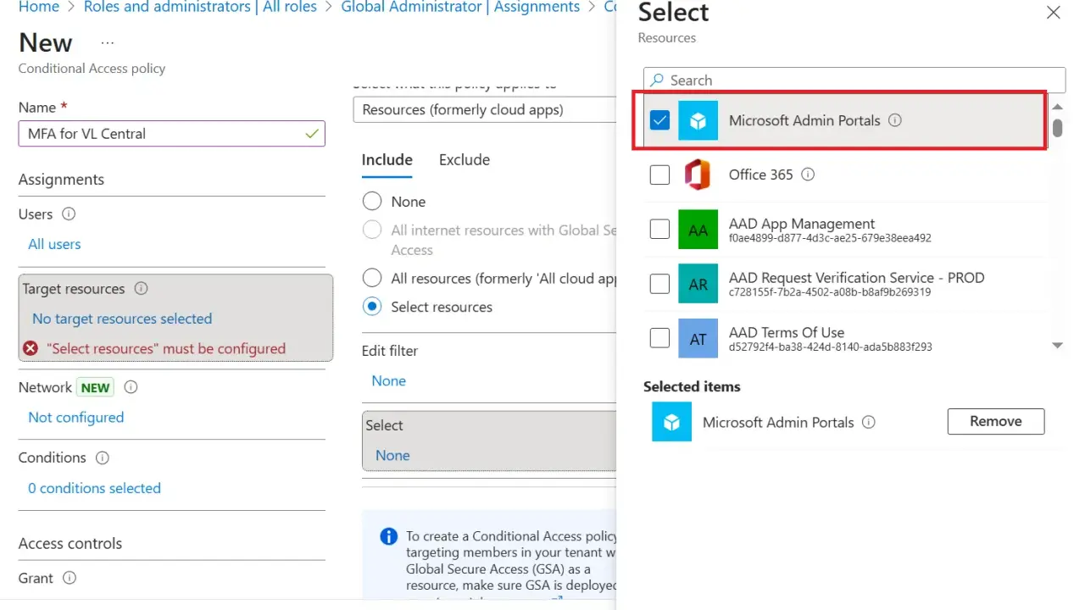Viewport: 1085px width, 610px height.
Task: Click the resource list scrollbar thumb
Action: (x=1057, y=128)
